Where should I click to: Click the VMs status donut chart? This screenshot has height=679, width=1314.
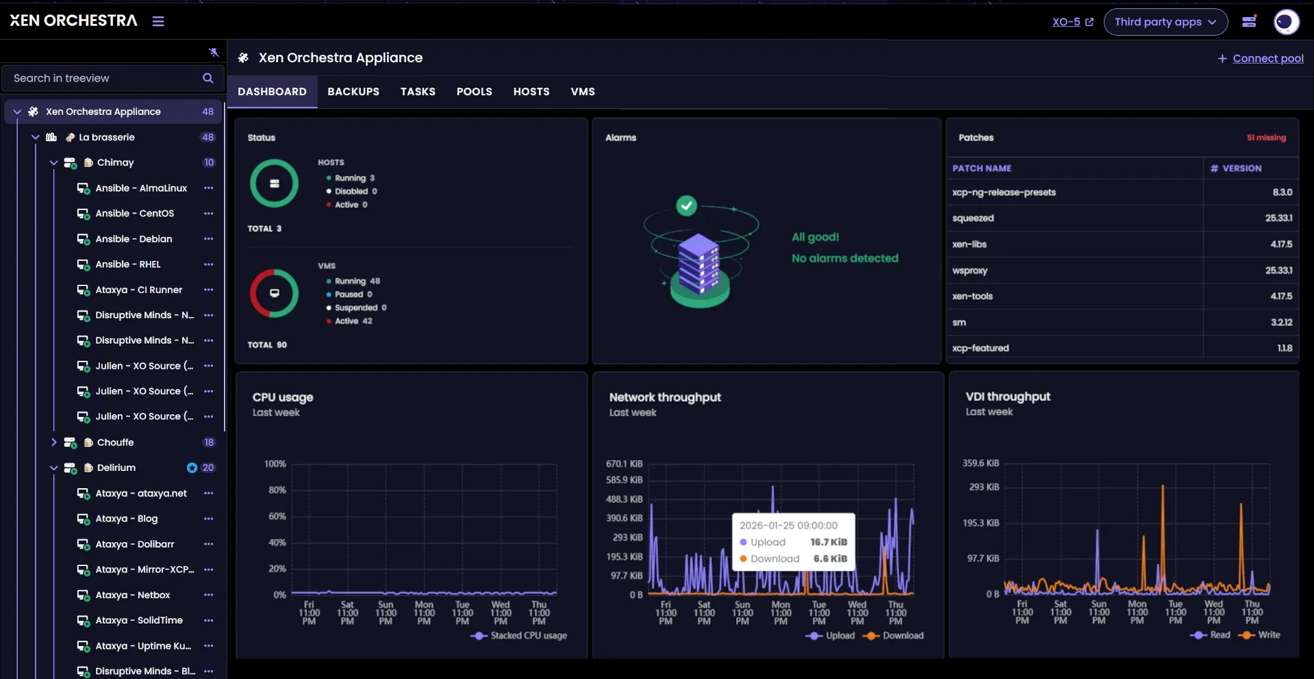click(x=274, y=294)
